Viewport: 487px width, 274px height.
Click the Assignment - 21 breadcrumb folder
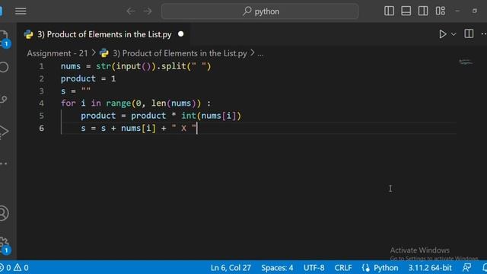(58, 53)
